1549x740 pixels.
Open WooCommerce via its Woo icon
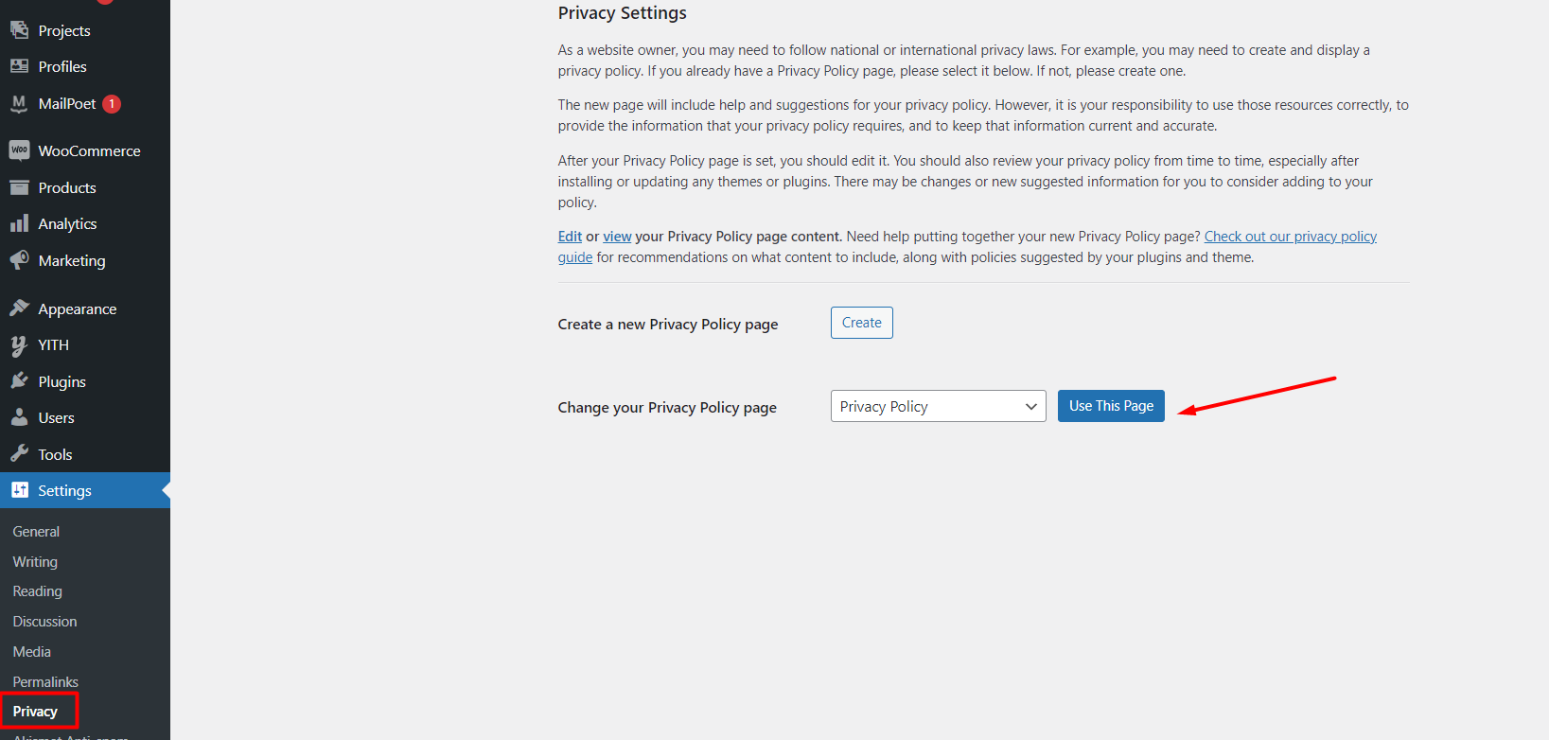pyautogui.click(x=19, y=150)
